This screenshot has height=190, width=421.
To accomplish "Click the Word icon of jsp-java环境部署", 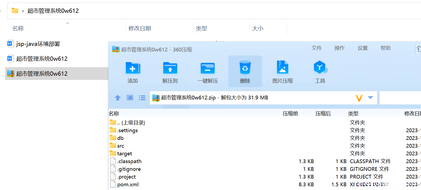I will 10,43.
